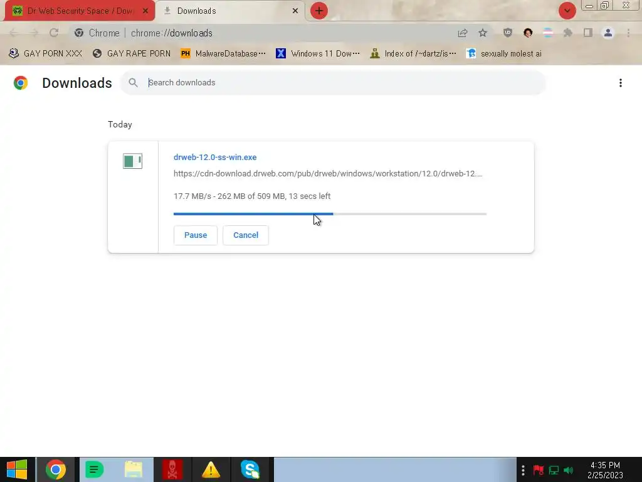Open the green notes app in taskbar
The image size is (642, 482).
(x=94, y=469)
